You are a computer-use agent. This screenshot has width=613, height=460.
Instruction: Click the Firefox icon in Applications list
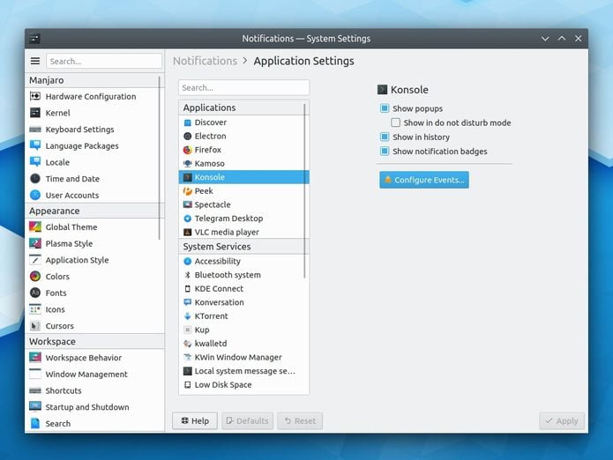188,150
